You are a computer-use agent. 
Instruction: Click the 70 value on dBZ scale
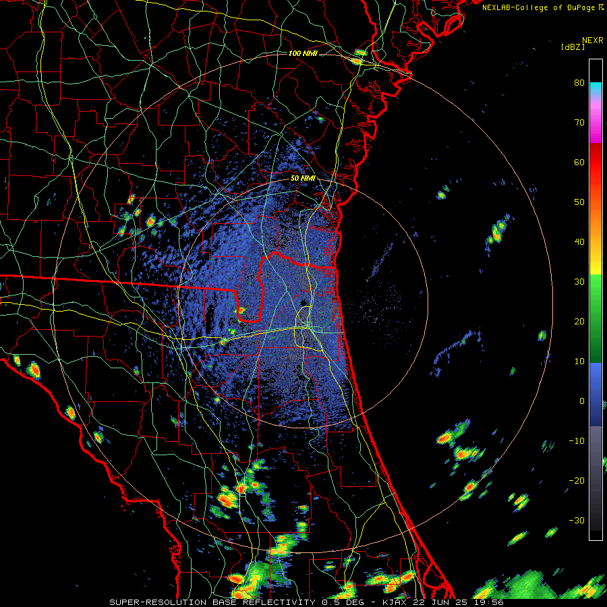click(x=579, y=122)
